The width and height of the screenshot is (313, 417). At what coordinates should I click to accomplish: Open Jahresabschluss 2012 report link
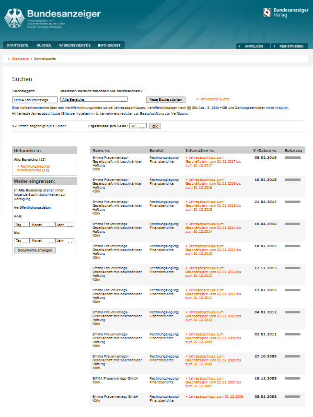tap(213, 272)
